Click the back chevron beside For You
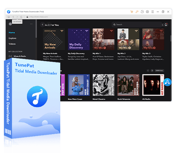 tap(43, 24)
